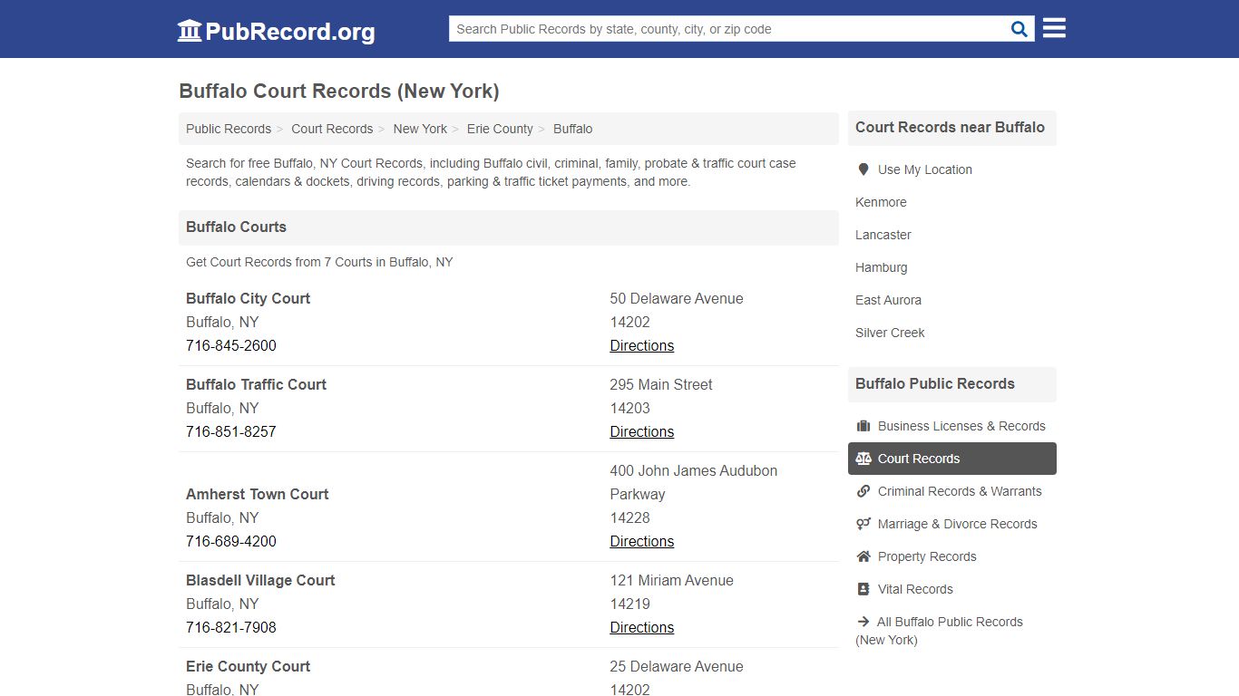Select Vital Records menu item
Viewport: 1239px width, 696px height.
tap(952, 589)
